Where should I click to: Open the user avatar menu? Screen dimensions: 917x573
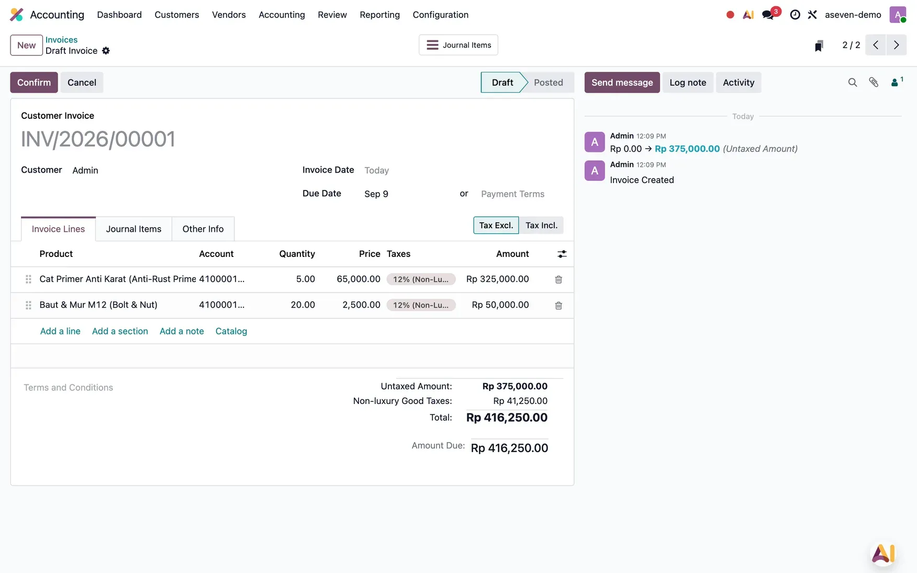tap(898, 15)
